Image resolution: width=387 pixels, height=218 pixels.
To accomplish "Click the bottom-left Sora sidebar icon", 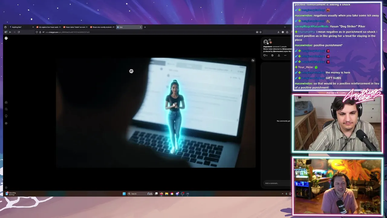I will [x=6, y=187].
